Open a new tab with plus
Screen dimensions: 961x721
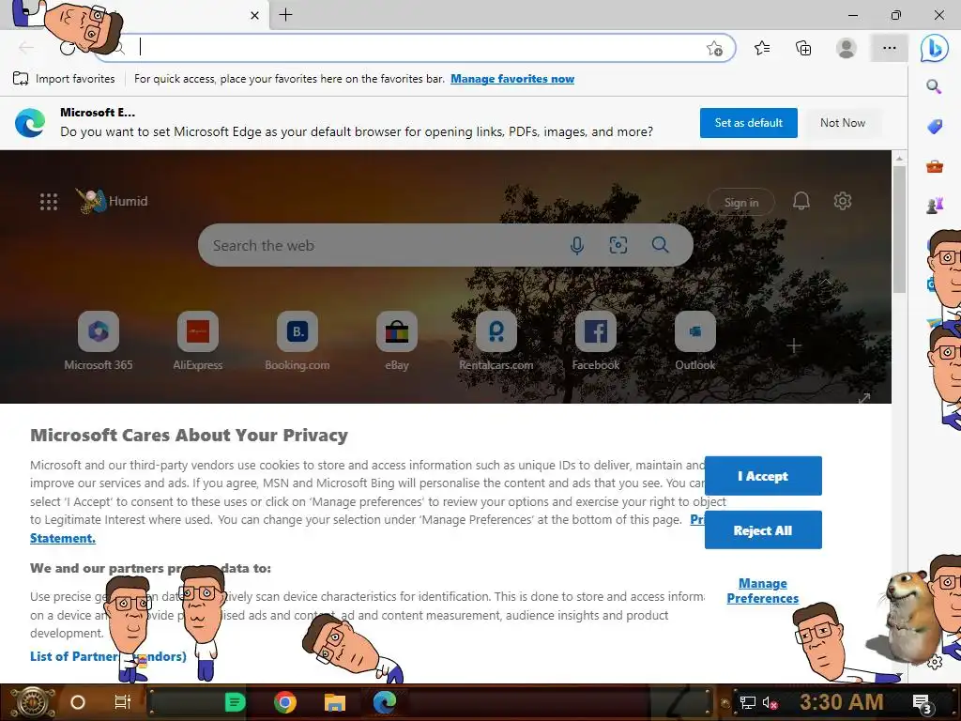285,15
